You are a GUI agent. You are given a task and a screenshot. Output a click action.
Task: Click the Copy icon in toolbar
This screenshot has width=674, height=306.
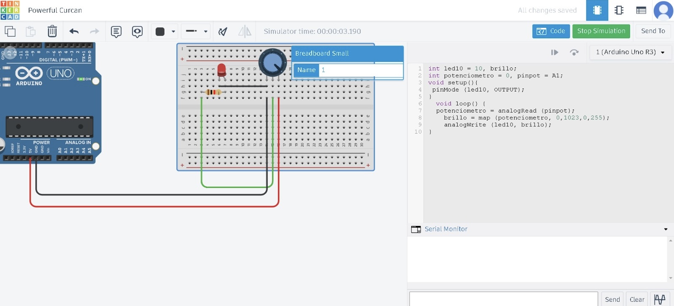point(10,31)
